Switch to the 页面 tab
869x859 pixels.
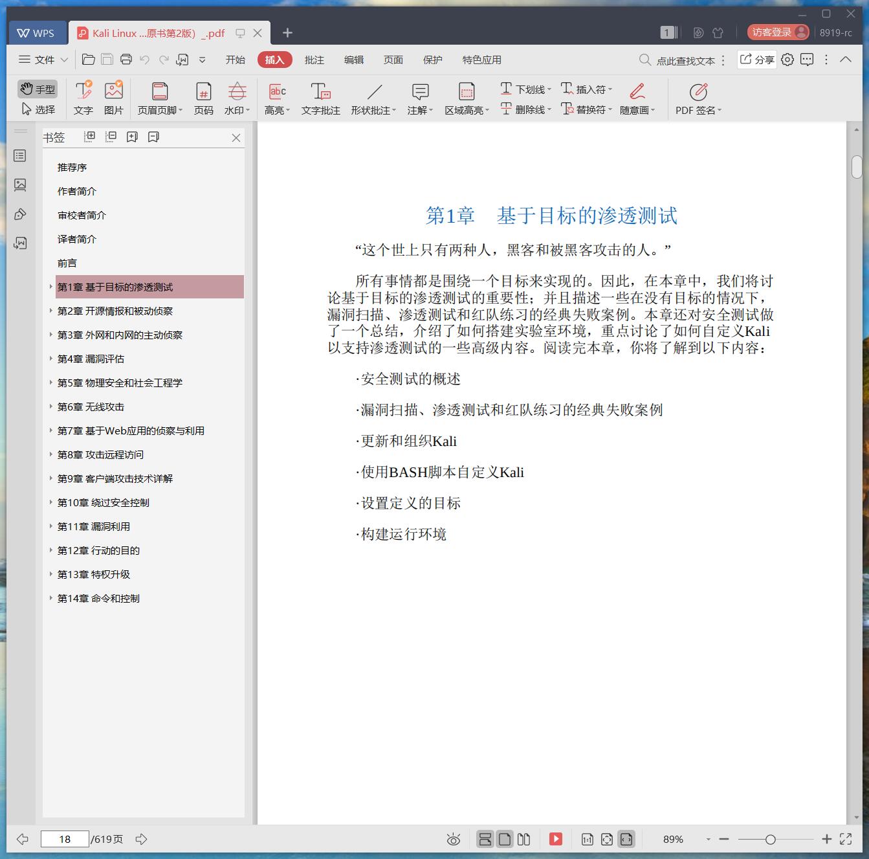pos(393,60)
